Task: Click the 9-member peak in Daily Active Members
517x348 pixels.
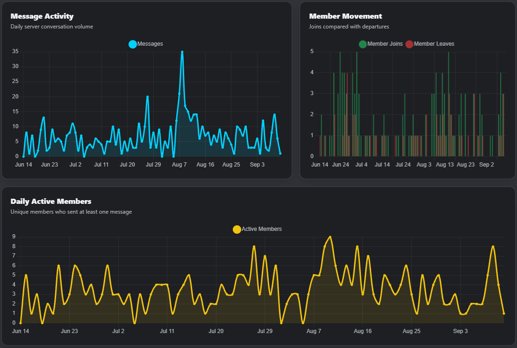Action: (330, 237)
